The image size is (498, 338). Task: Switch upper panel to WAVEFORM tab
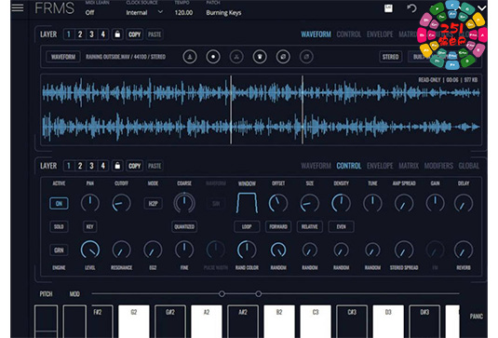[316, 34]
